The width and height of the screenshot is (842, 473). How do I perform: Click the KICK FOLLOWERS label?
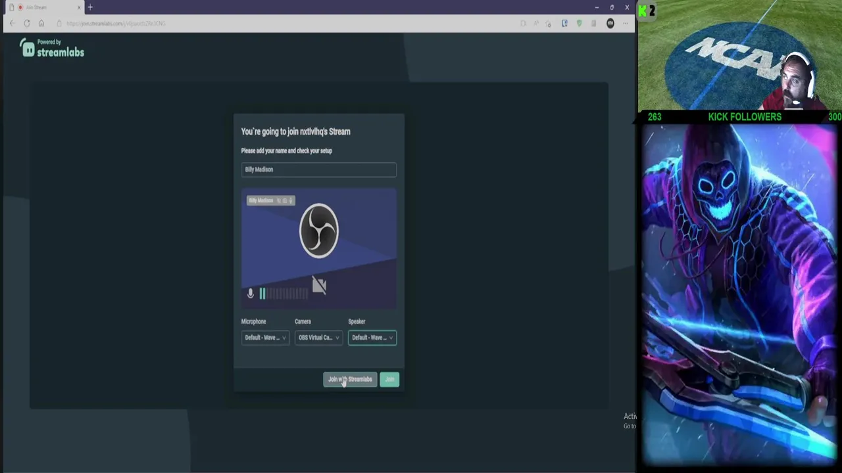(745, 117)
